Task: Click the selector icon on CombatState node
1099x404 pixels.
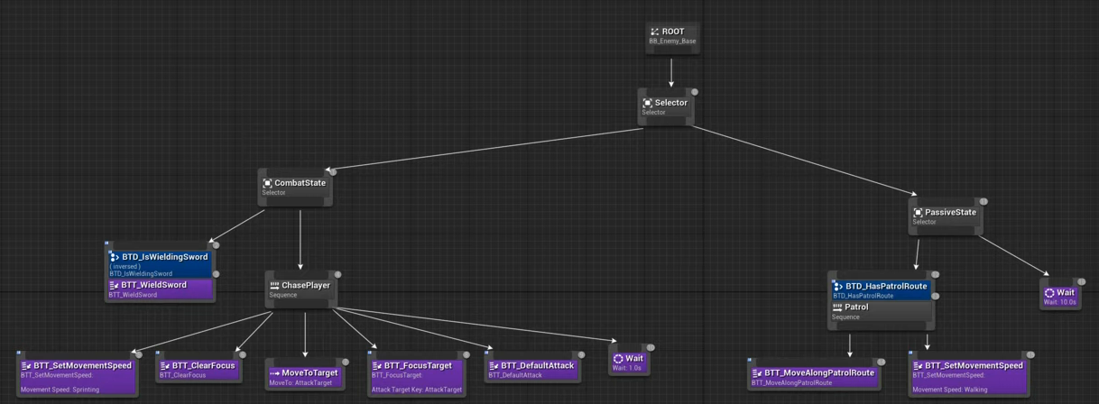Action: click(267, 183)
